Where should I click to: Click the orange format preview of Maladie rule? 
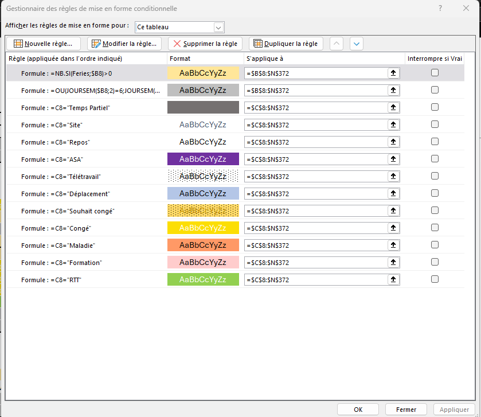coord(203,245)
